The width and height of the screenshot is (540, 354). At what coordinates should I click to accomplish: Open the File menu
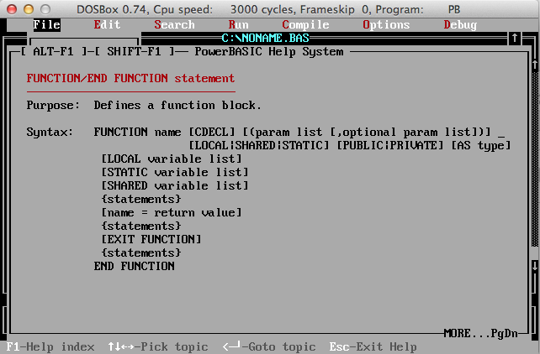(47, 24)
